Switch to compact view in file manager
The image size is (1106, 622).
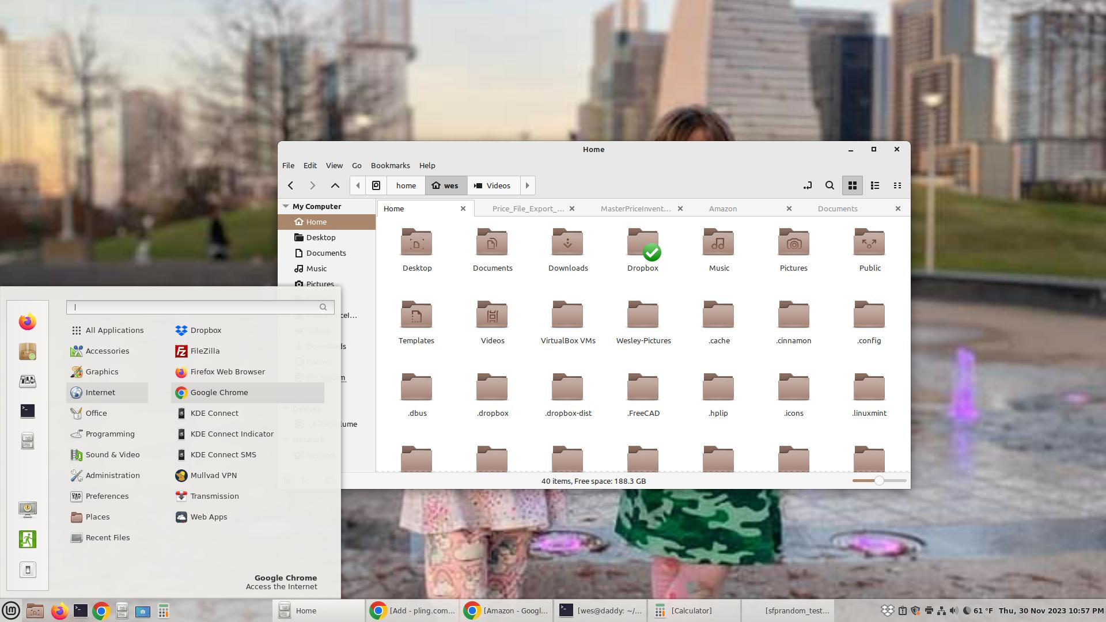(897, 185)
